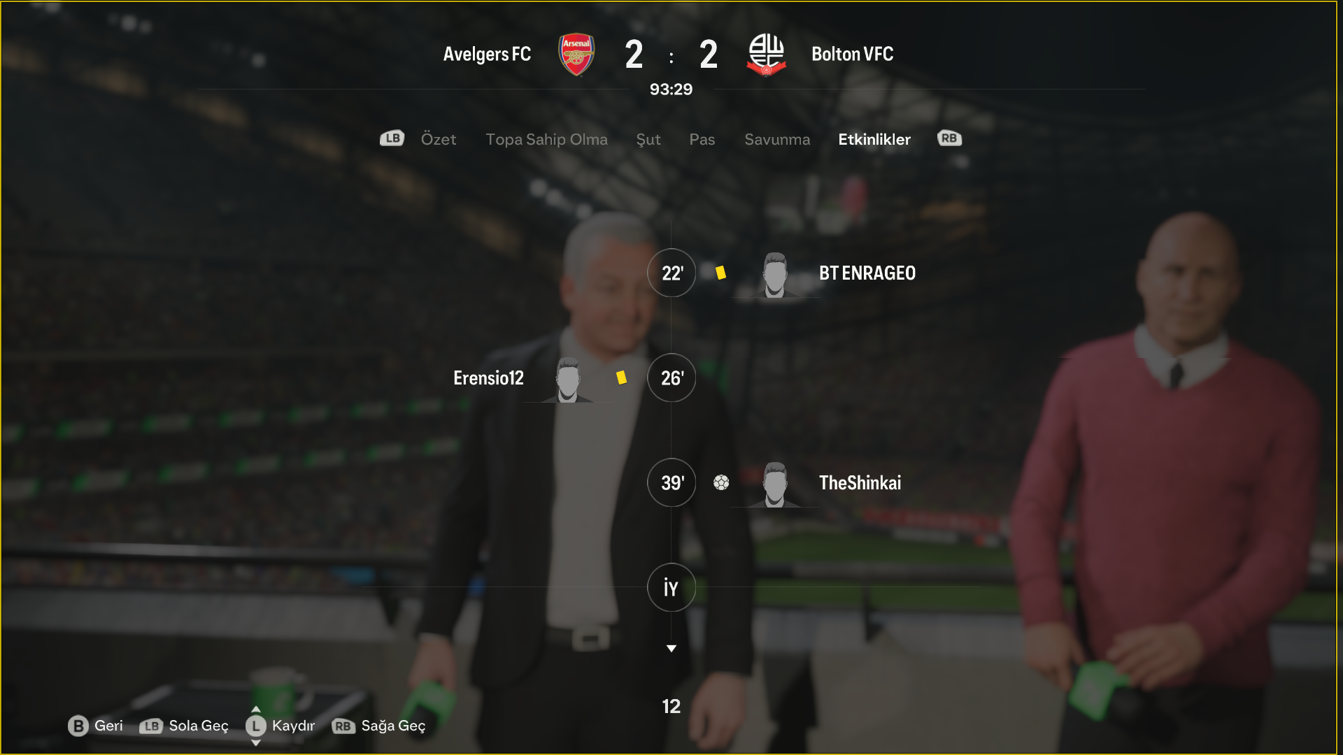The image size is (1343, 755).
Task: Open the Özet tab
Action: click(x=439, y=139)
